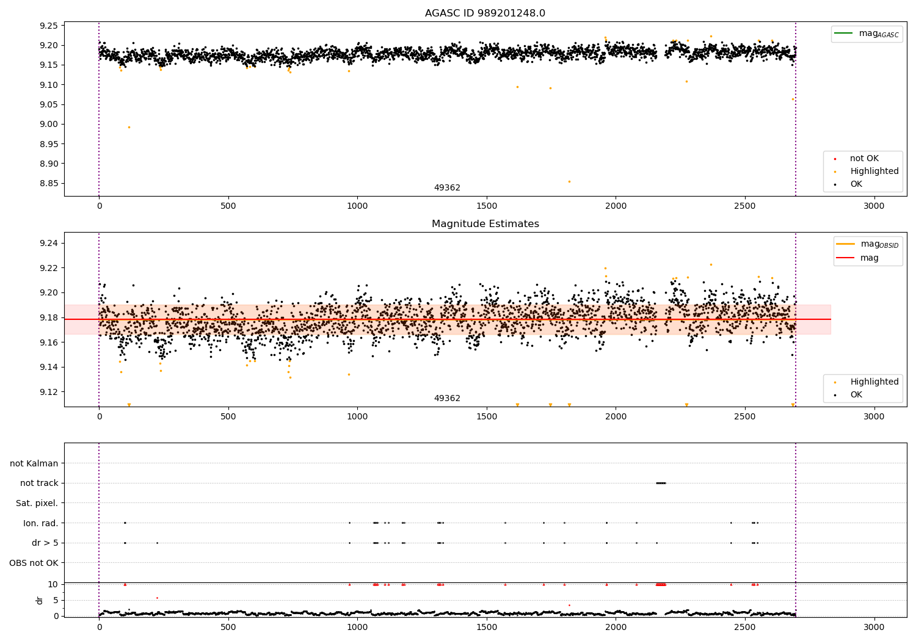Click the 'Ion. rad.' row label
This screenshot has width=916, height=641.
tap(41, 523)
